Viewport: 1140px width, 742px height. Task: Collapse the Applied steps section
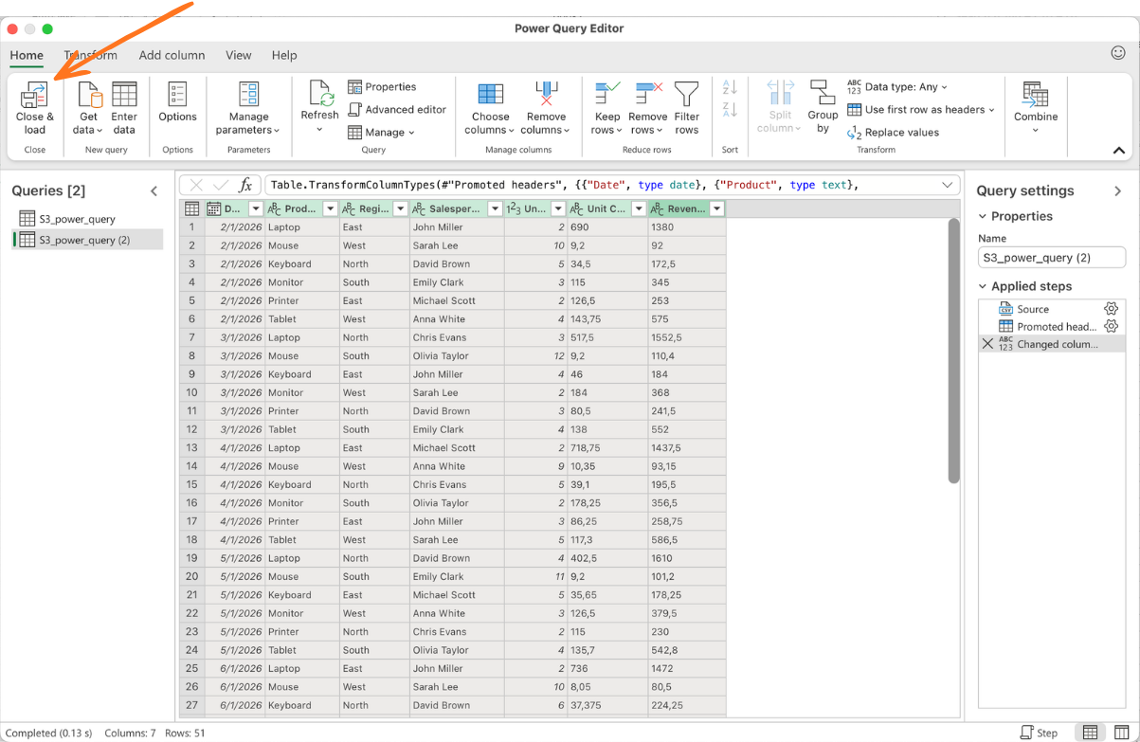pos(983,286)
